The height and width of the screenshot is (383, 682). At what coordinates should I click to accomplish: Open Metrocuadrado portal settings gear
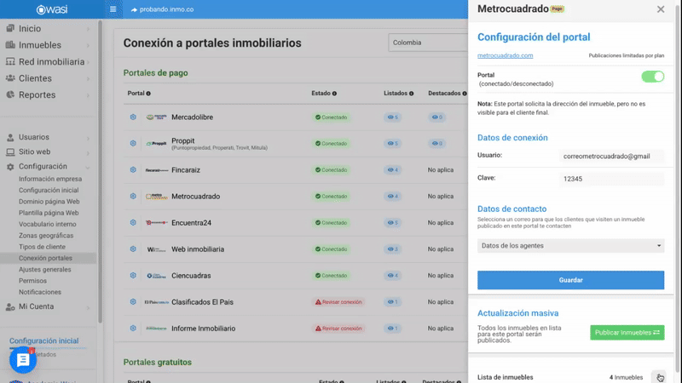[x=133, y=197]
